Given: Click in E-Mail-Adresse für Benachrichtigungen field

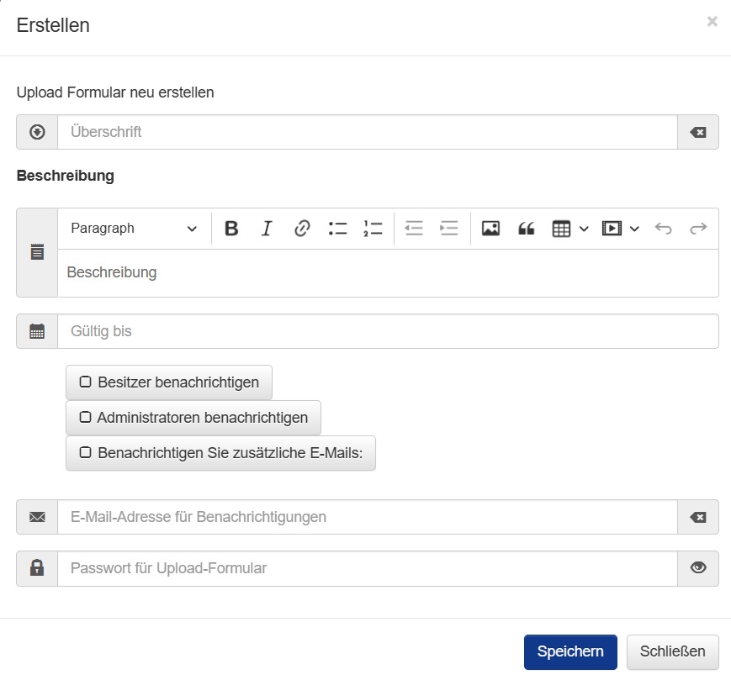Looking at the screenshot, I should [x=368, y=517].
